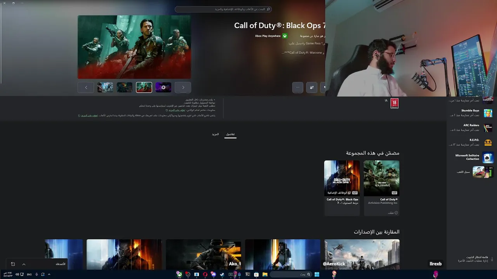
Task: Click the store search field at top
Action: pyautogui.click(x=223, y=9)
